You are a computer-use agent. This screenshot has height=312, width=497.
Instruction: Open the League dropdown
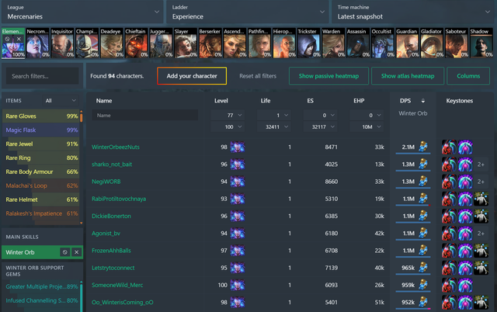(x=82, y=12)
